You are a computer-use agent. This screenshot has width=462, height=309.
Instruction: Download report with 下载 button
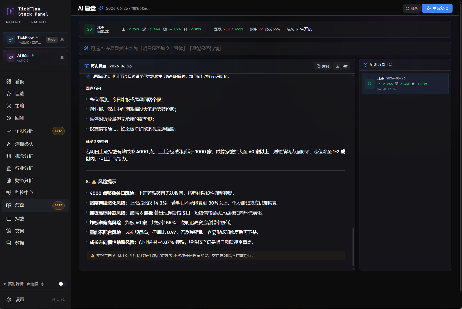click(x=342, y=66)
